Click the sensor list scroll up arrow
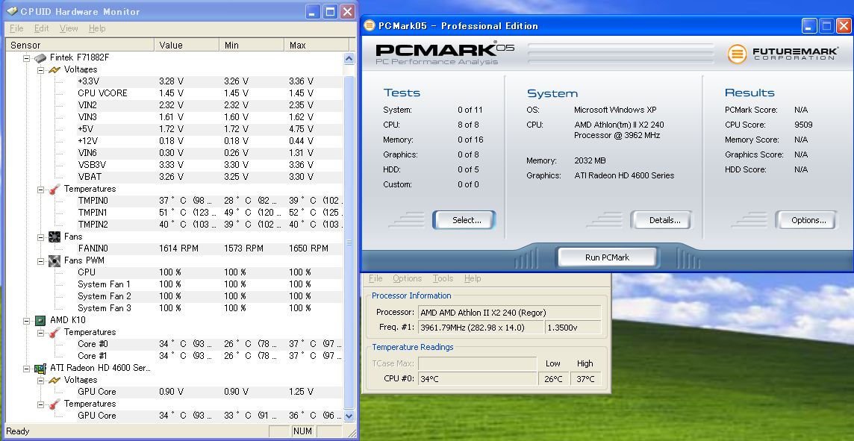This screenshot has width=854, height=441. click(349, 58)
